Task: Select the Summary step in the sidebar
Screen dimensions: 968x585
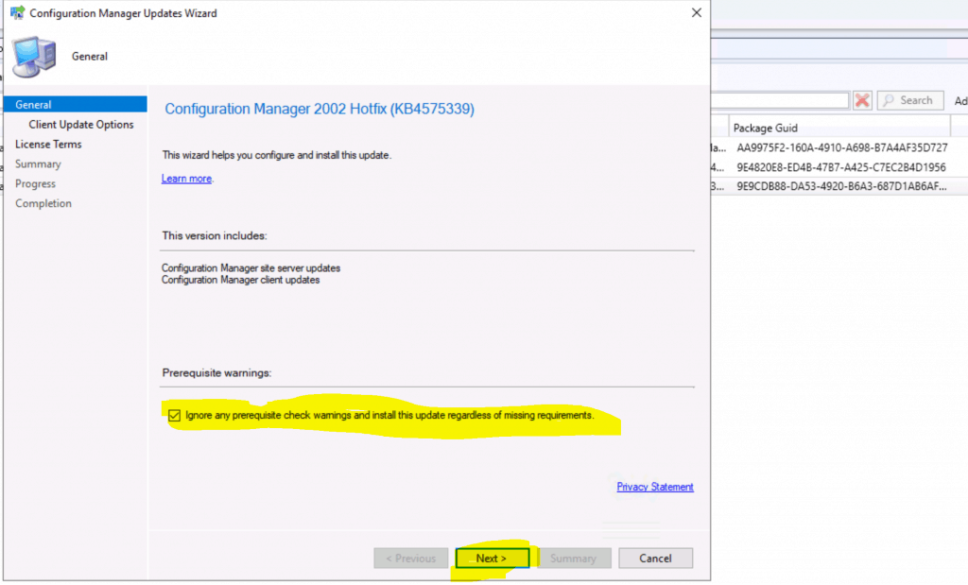Action: pyautogui.click(x=38, y=163)
